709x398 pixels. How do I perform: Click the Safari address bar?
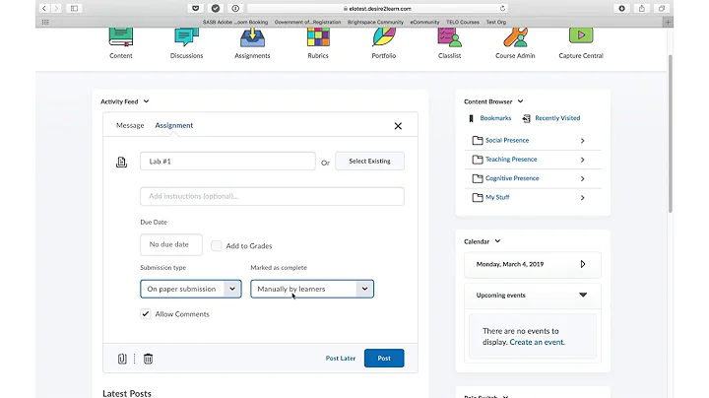click(378, 8)
